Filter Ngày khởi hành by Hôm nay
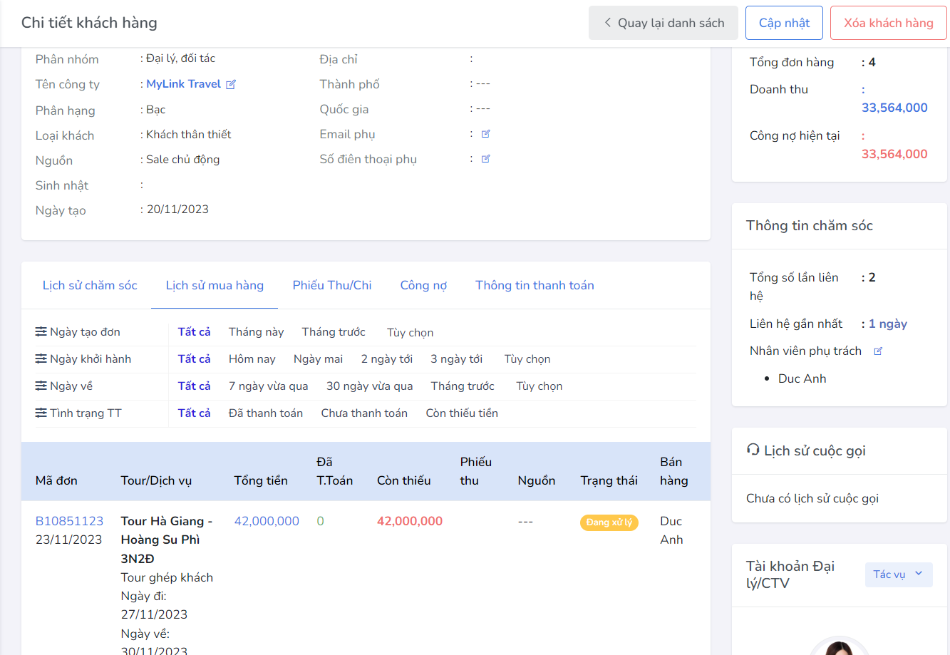950x655 pixels. pyautogui.click(x=252, y=359)
